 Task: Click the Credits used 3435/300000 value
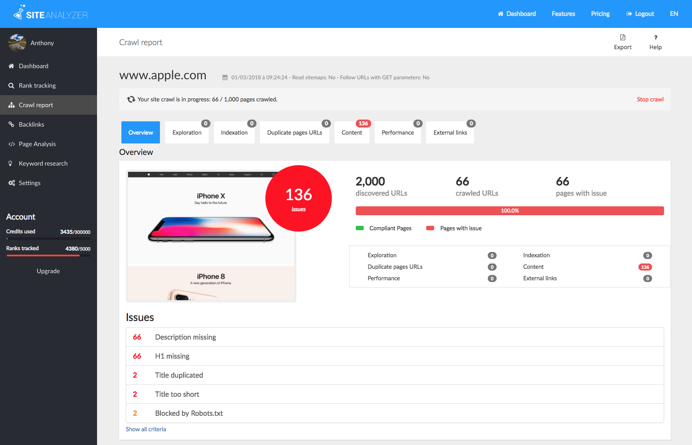click(75, 232)
